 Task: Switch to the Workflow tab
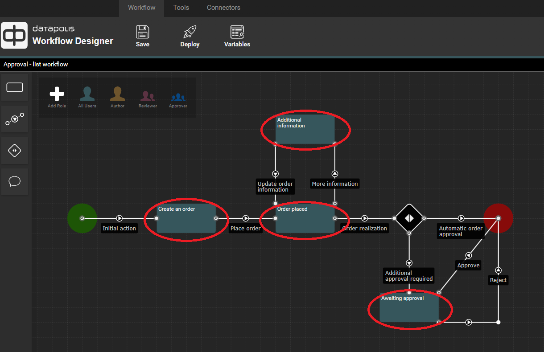[x=141, y=8]
